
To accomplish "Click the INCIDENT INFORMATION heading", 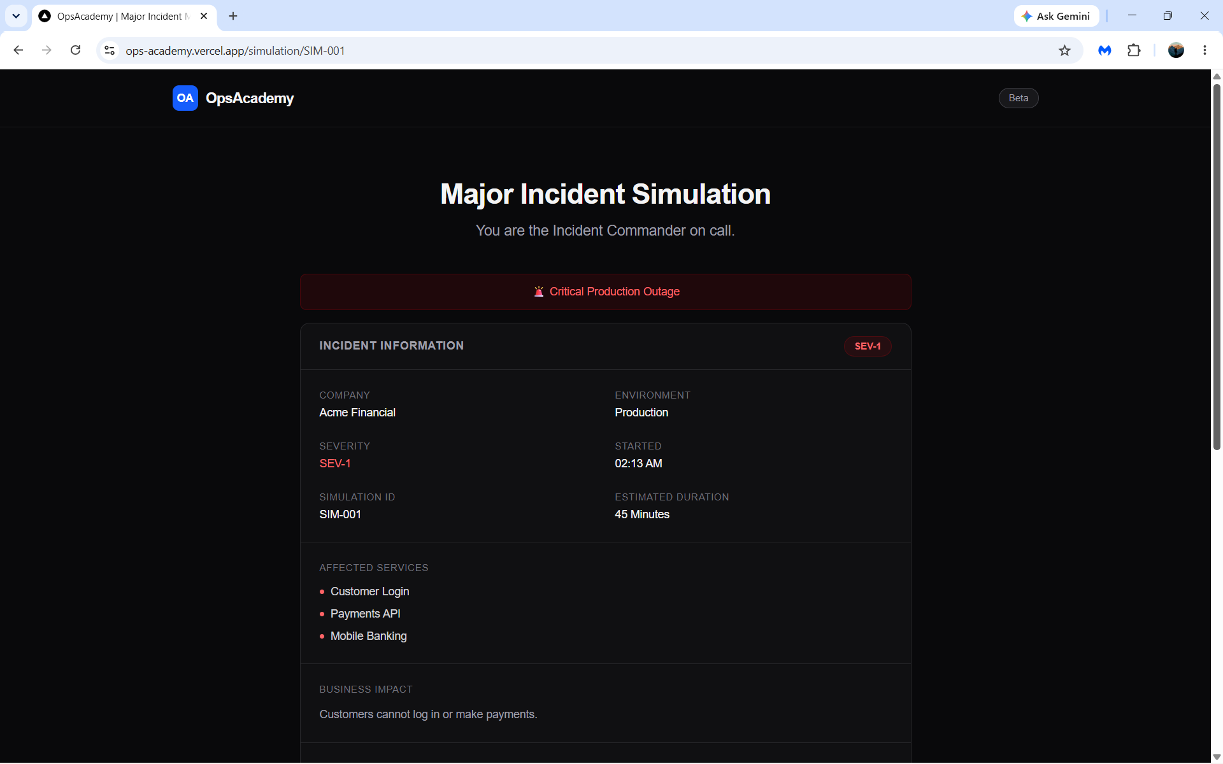I will [391, 346].
